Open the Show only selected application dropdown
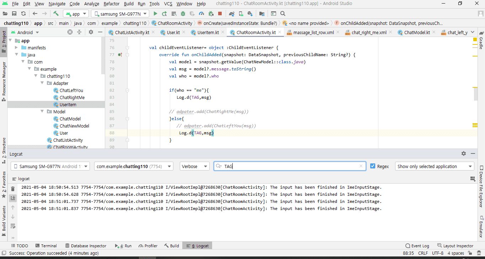The width and height of the screenshot is (485, 259). (435, 166)
